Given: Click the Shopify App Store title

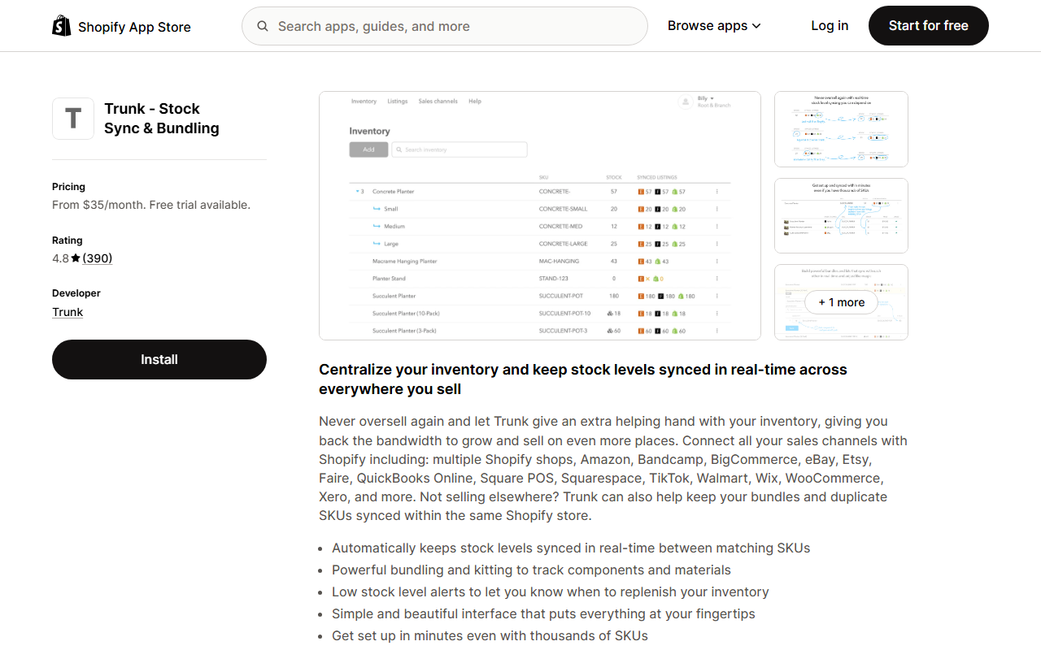Looking at the screenshot, I should click(x=134, y=27).
